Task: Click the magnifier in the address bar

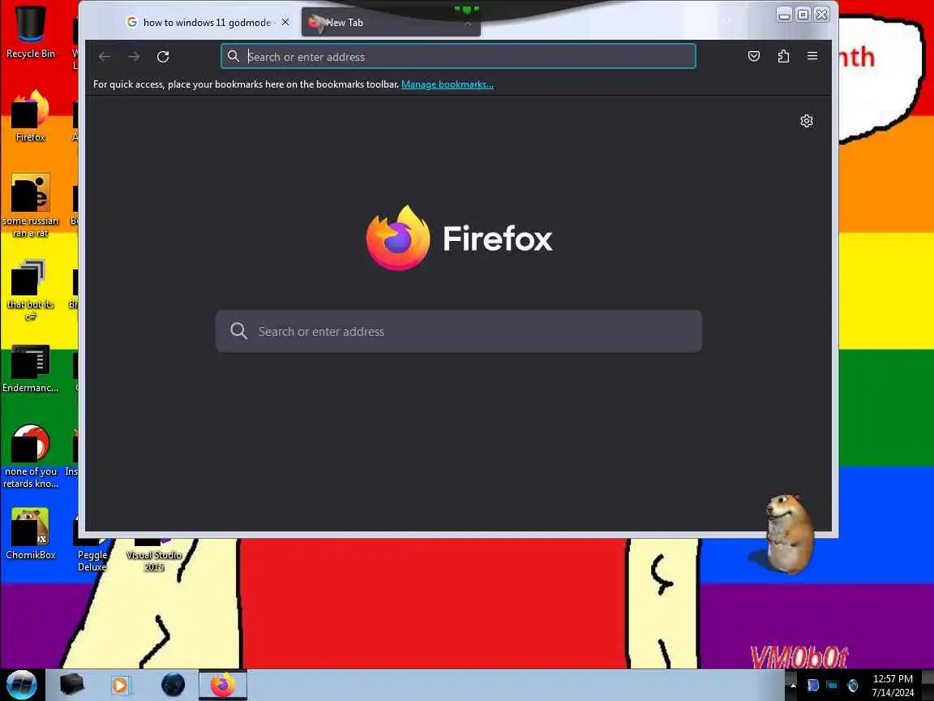Action: pyautogui.click(x=233, y=56)
